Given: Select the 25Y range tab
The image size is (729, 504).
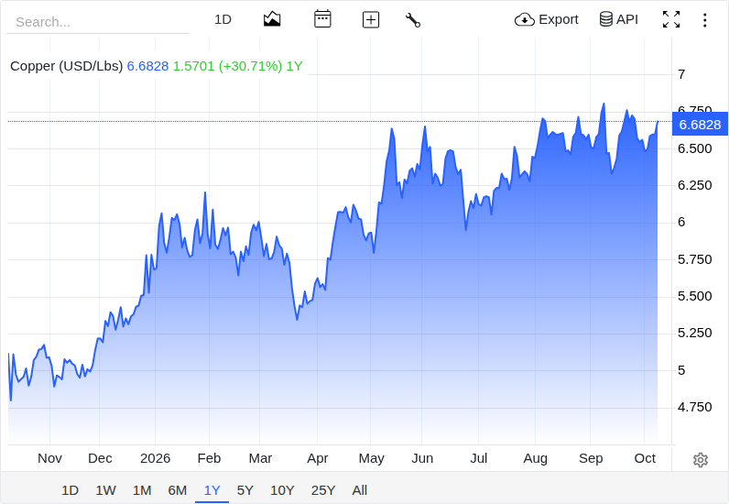Looking at the screenshot, I should tap(323, 490).
